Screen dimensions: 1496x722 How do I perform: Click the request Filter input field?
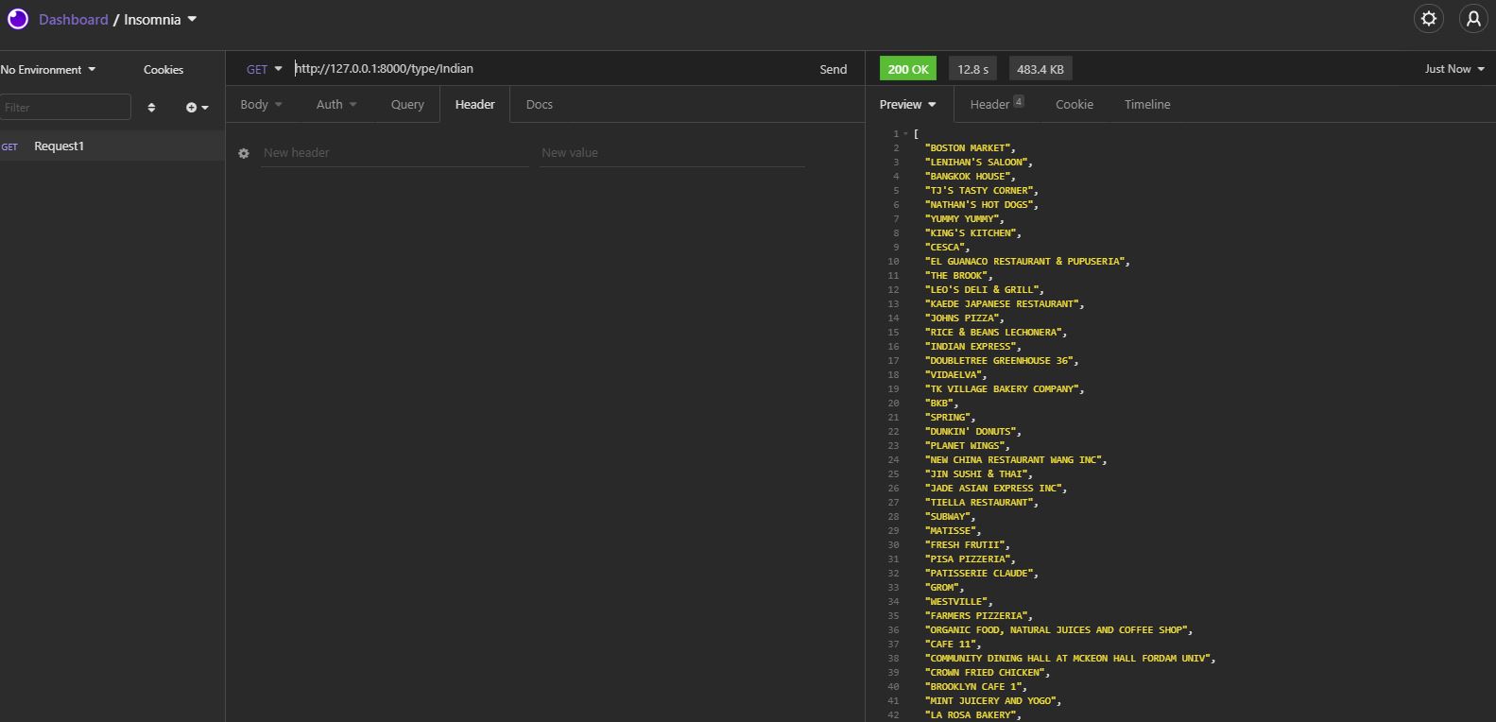click(65, 107)
